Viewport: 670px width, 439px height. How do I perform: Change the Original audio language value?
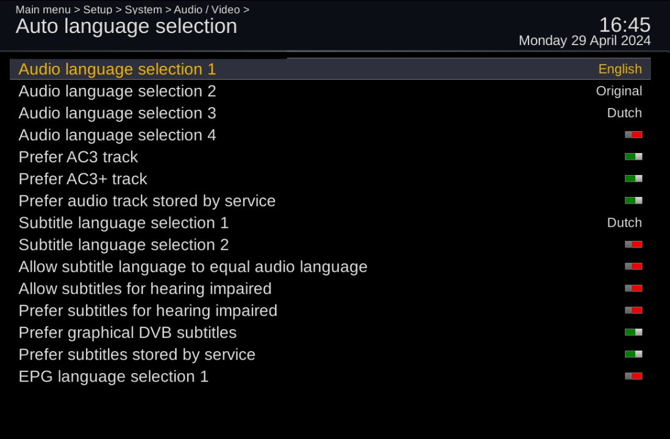(x=619, y=91)
